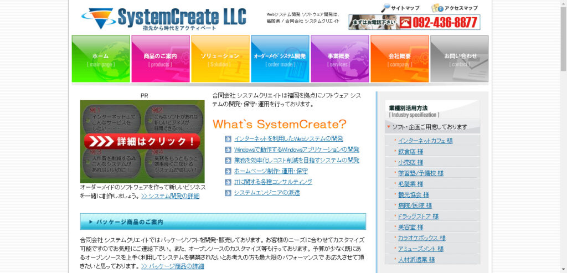This screenshot has width=567, height=273.
Task: Open 観光協会 様 sidebar link
Action: click(x=413, y=195)
